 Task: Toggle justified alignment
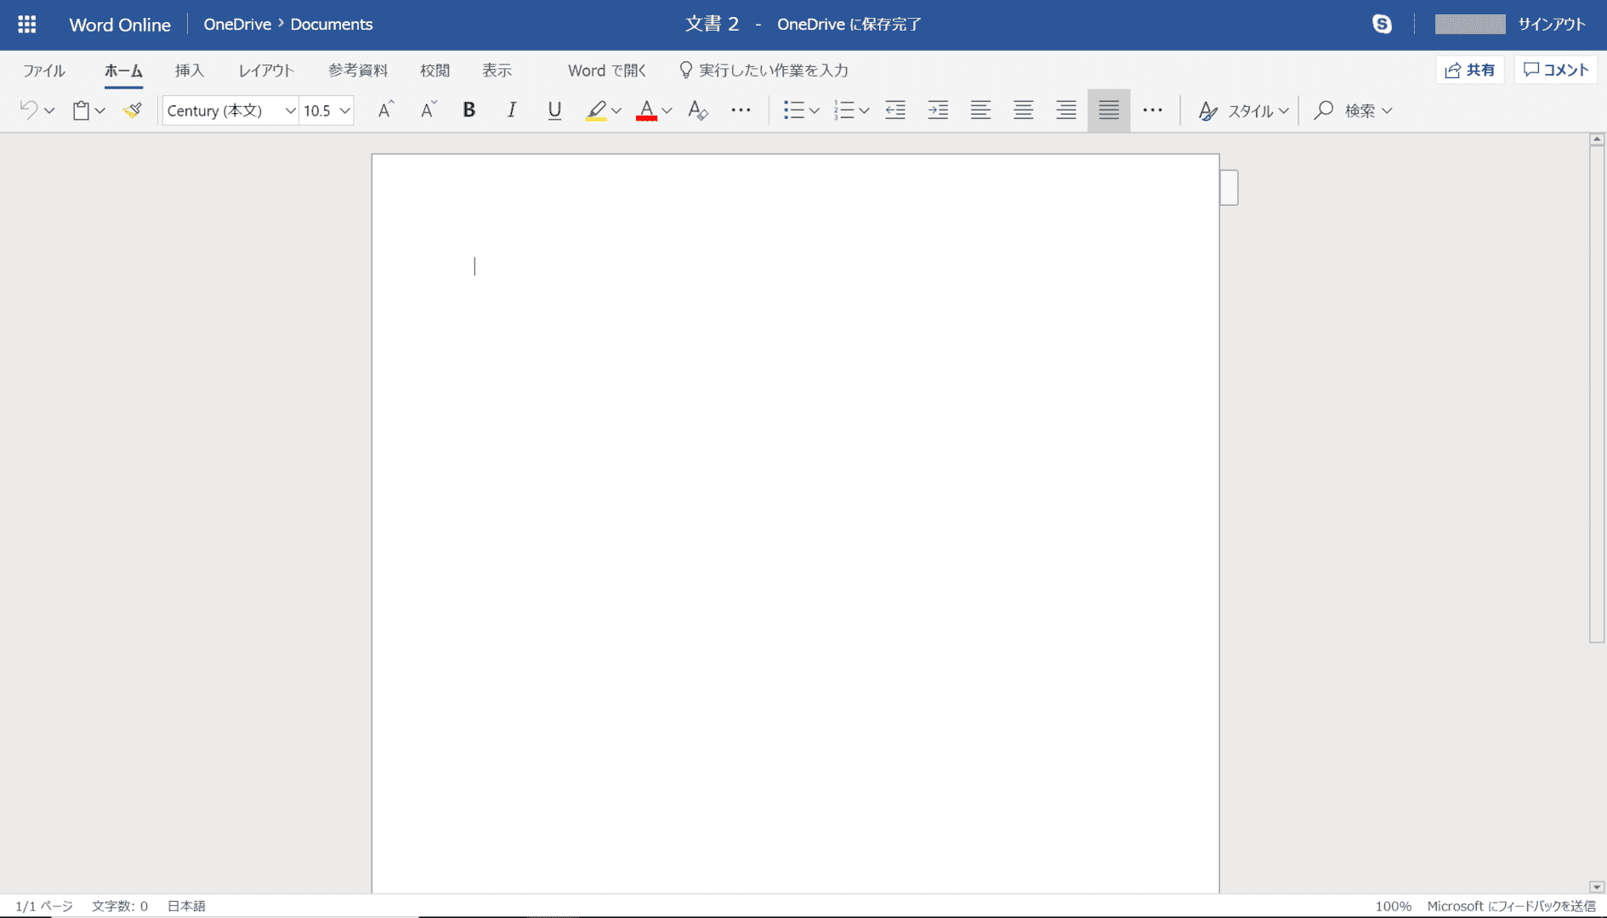pos(1109,110)
